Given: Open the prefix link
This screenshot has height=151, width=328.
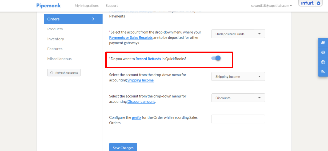Looking at the screenshot, I should pos(137,117).
